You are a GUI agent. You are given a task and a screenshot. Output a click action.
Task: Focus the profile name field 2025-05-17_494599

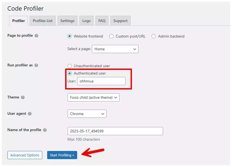[x=115, y=131]
